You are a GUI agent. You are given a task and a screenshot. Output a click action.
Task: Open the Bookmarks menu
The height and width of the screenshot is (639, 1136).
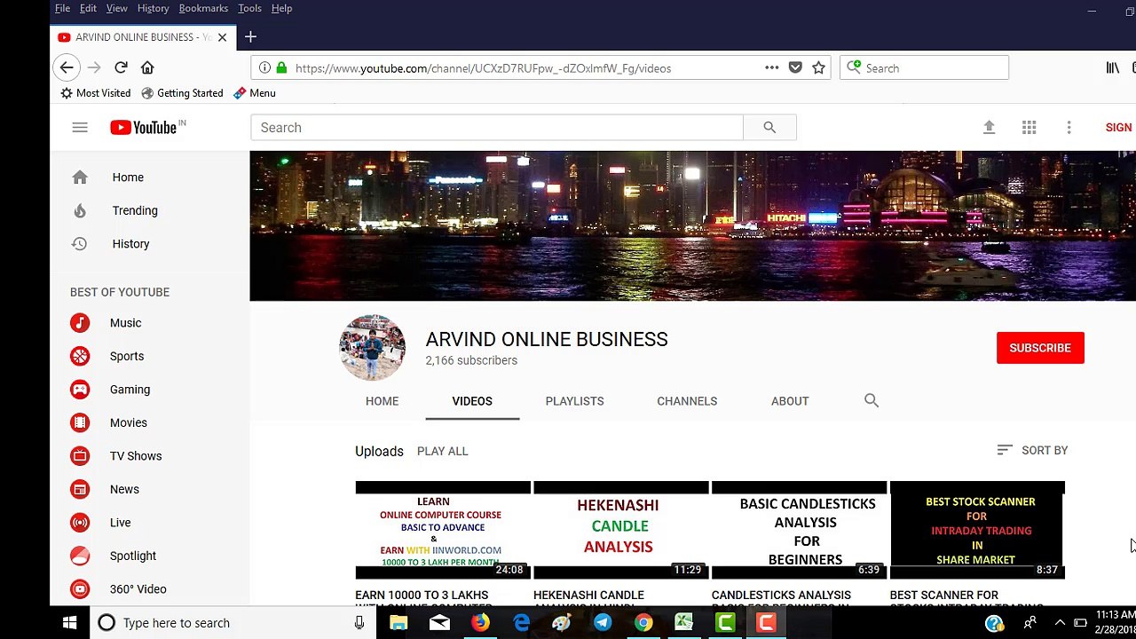tap(203, 8)
